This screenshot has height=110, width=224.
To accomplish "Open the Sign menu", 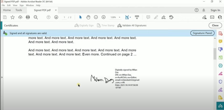I will 22,5.
